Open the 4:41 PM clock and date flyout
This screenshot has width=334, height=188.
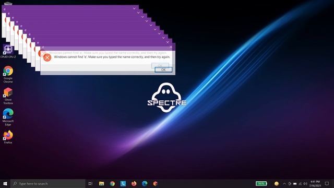[x=315, y=183]
